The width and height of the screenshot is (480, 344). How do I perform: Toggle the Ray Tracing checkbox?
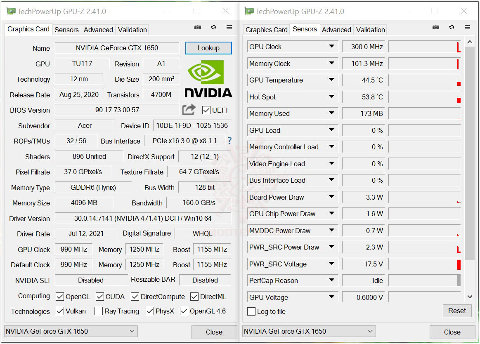click(x=99, y=311)
